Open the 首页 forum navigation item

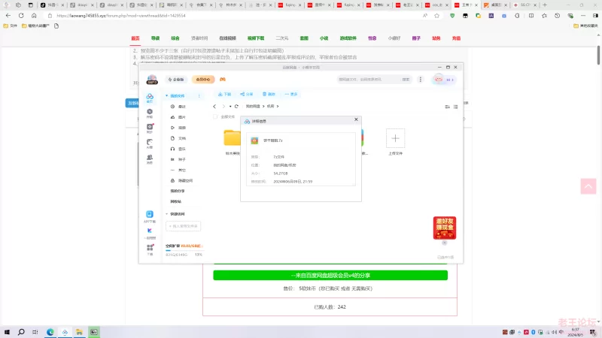(135, 38)
